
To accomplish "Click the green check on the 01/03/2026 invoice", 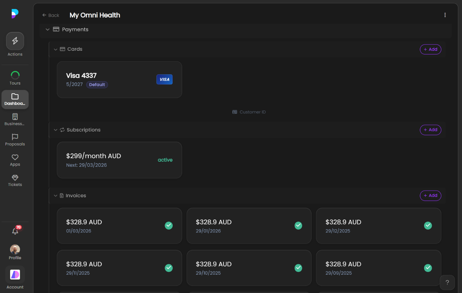I will 169,225.
